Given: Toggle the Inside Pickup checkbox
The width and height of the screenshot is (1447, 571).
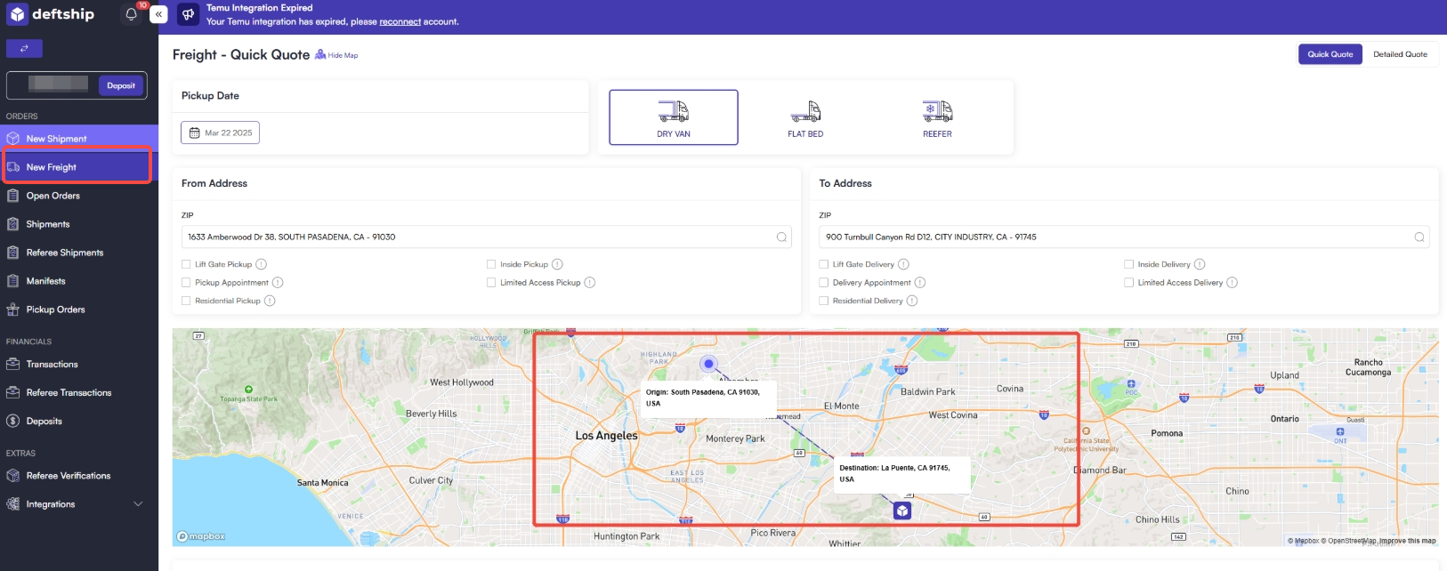Looking at the screenshot, I should click(491, 264).
